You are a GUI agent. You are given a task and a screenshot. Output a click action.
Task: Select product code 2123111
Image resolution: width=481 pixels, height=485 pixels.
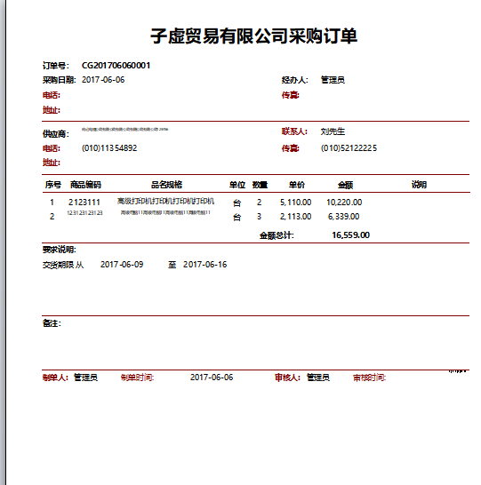pos(84,203)
